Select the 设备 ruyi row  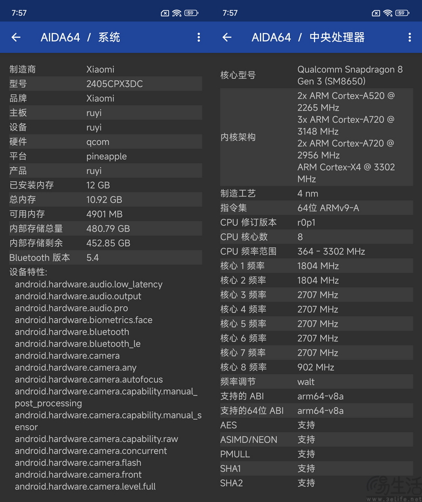(x=106, y=127)
